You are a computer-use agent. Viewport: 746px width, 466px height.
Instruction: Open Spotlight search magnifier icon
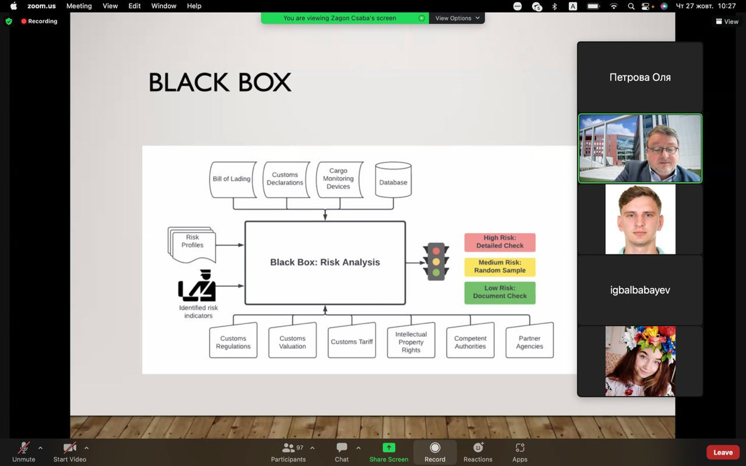631,6
